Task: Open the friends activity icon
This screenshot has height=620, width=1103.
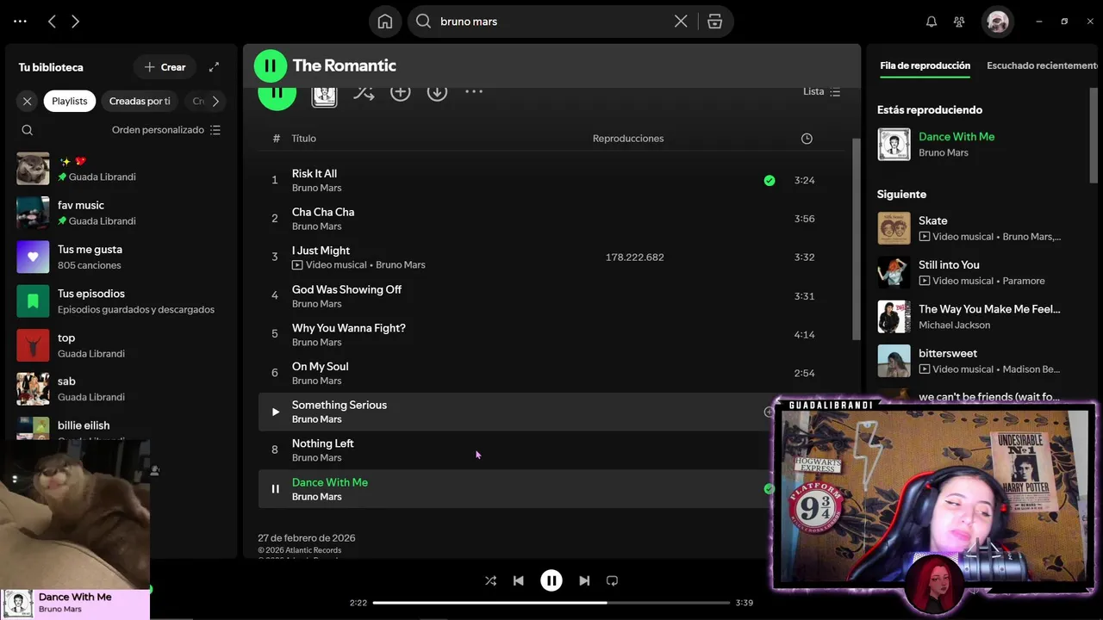Action: pos(959,22)
